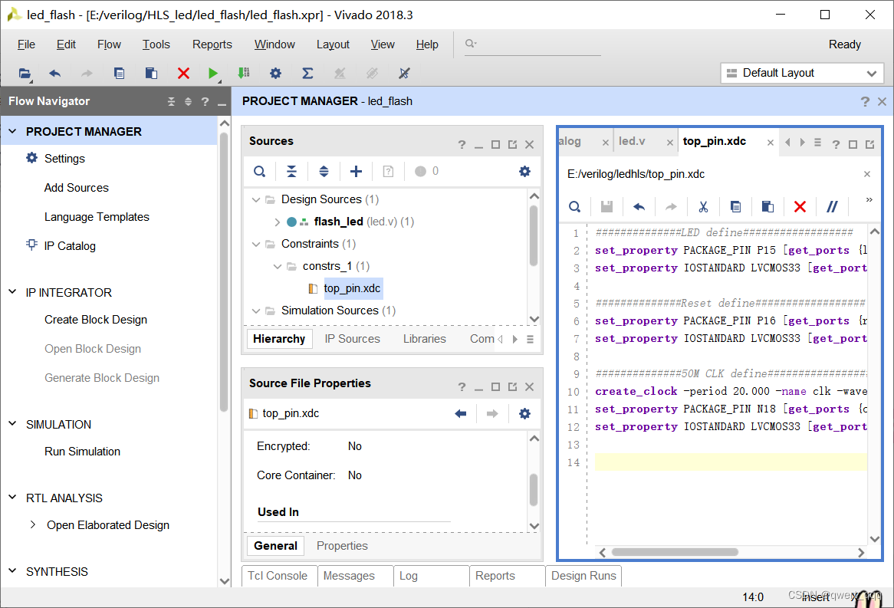Screen dimensions: 894x608
Task: Open IP Catalog
Action: (70, 246)
